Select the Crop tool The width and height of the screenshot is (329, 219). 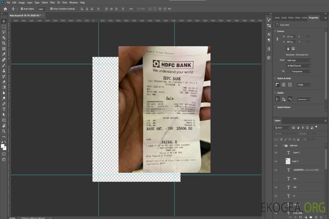click(x=4, y=43)
